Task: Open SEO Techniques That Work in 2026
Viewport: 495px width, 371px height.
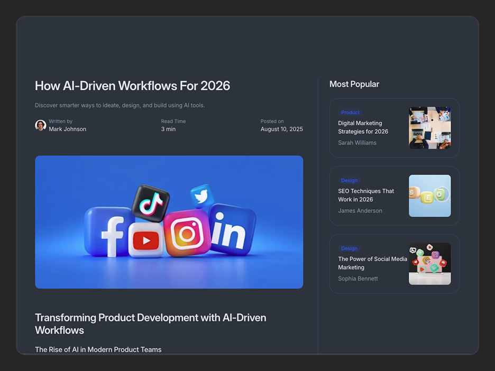Action: pos(366,195)
